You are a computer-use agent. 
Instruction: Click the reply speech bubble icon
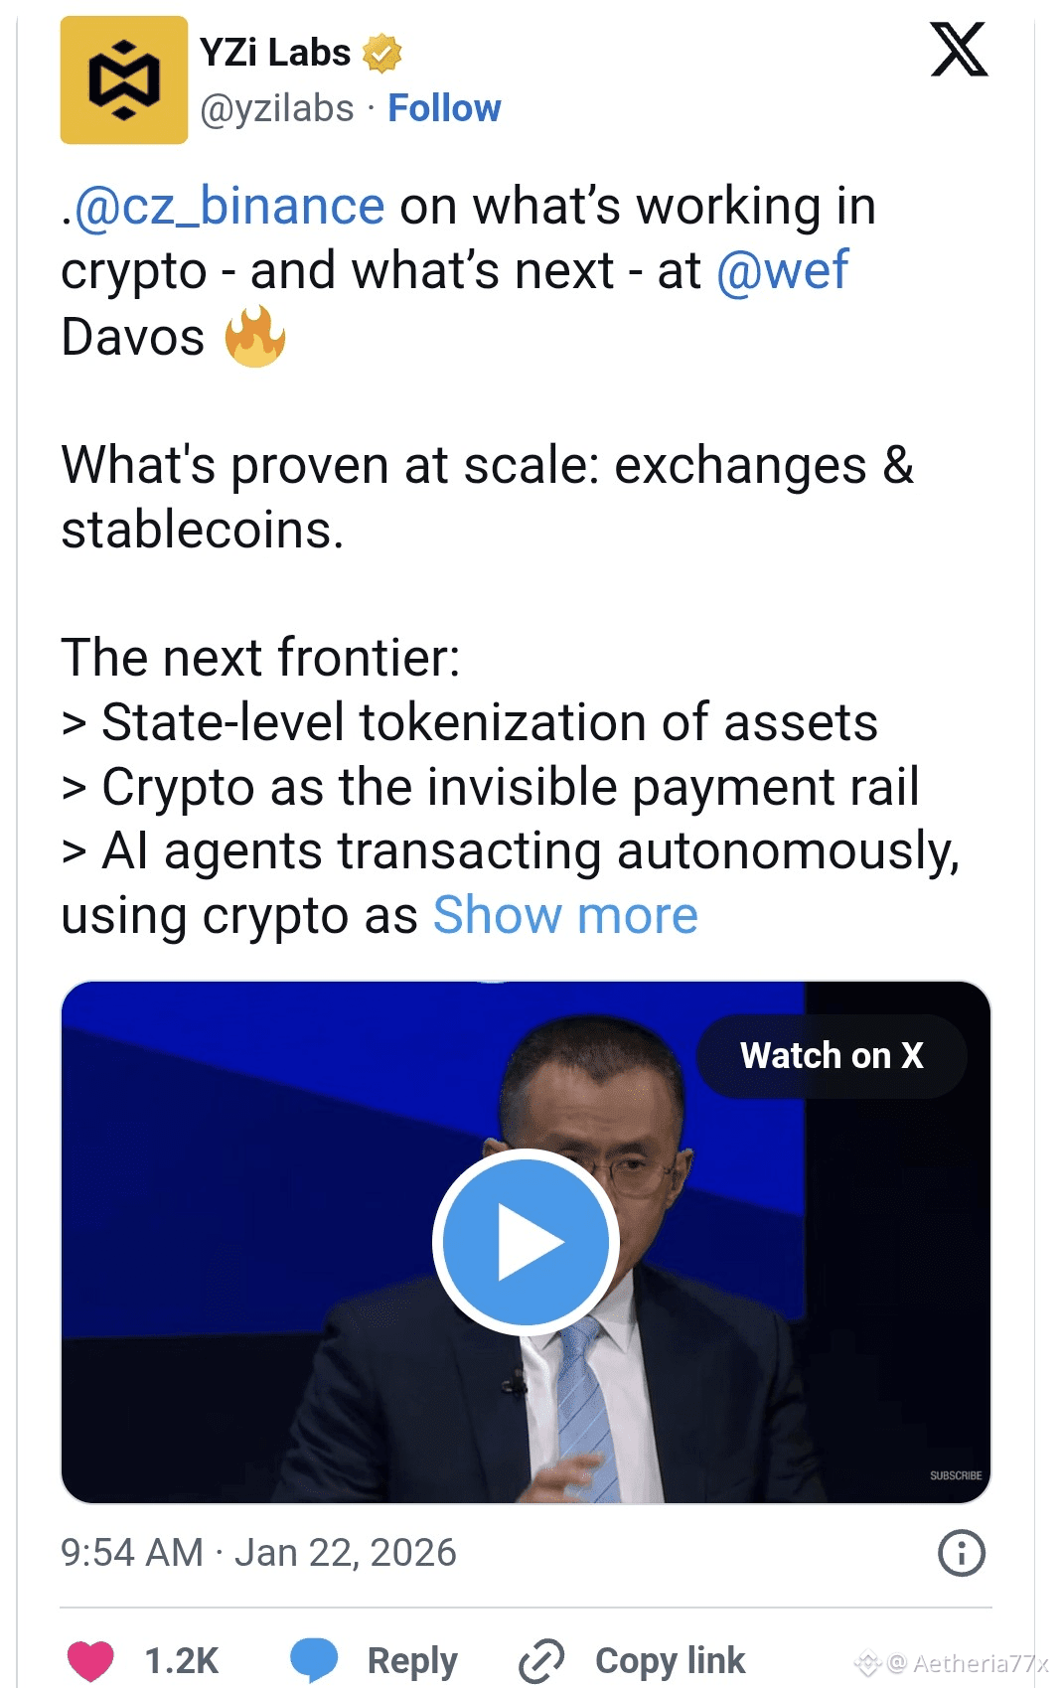coord(314,1660)
